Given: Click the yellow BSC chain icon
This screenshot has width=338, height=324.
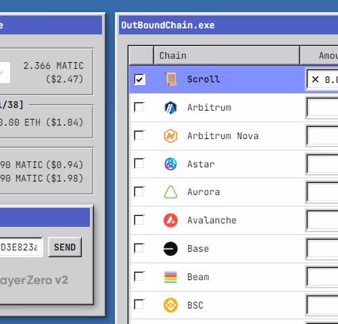Looking at the screenshot, I should (x=170, y=305).
